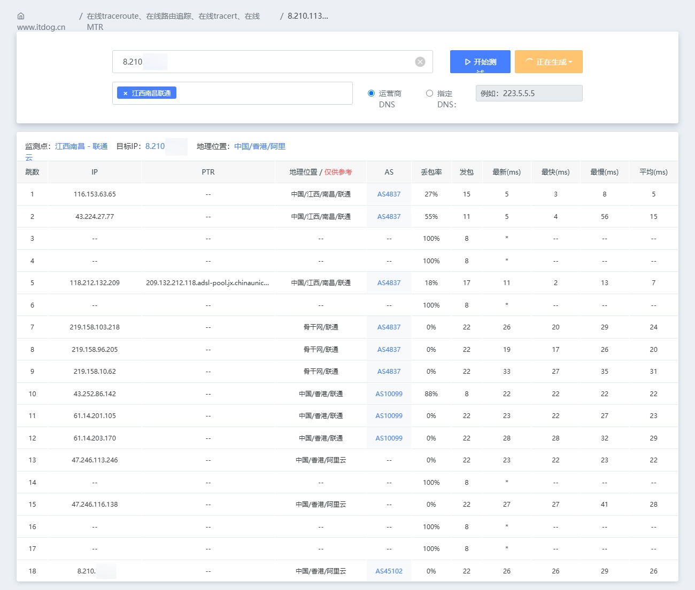The height and width of the screenshot is (590, 695).
Task: Start the test with 开始测试 button
Action: tap(480, 61)
